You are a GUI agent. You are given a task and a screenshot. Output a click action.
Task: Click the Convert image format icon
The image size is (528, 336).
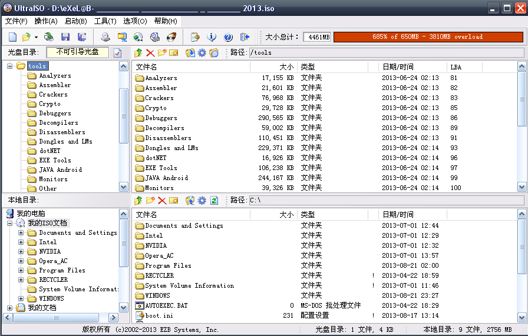click(x=138, y=37)
